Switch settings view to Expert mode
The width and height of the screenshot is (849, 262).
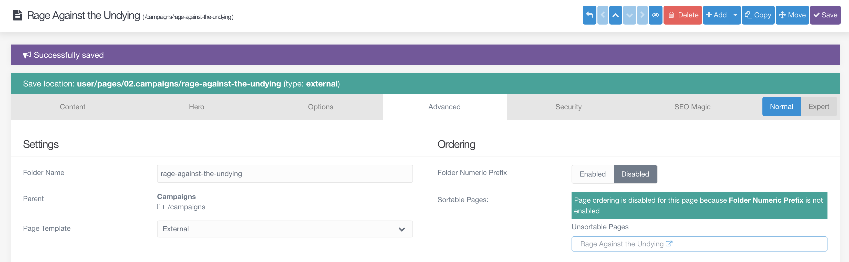819,106
